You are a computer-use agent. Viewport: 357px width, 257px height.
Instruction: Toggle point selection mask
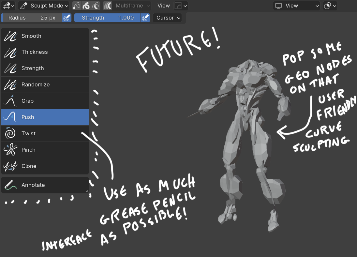click(x=77, y=6)
